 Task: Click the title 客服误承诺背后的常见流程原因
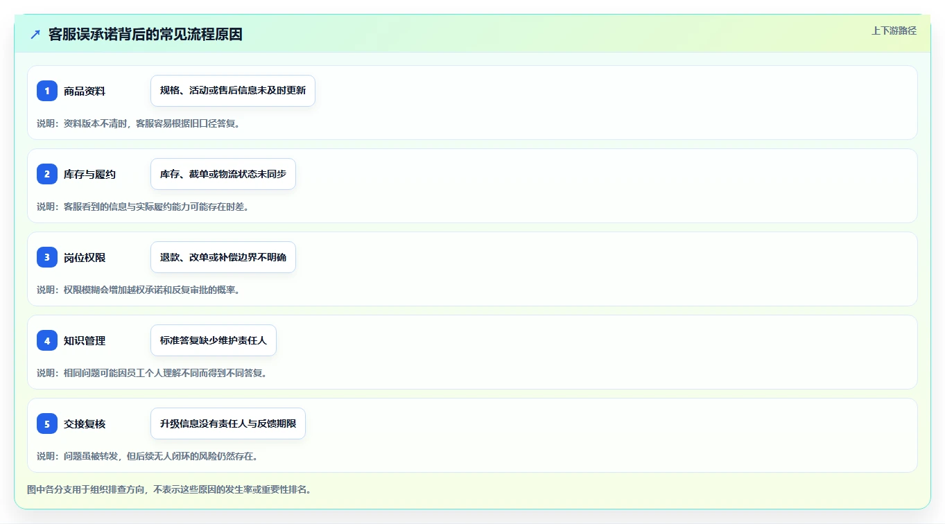pyautogui.click(x=146, y=34)
